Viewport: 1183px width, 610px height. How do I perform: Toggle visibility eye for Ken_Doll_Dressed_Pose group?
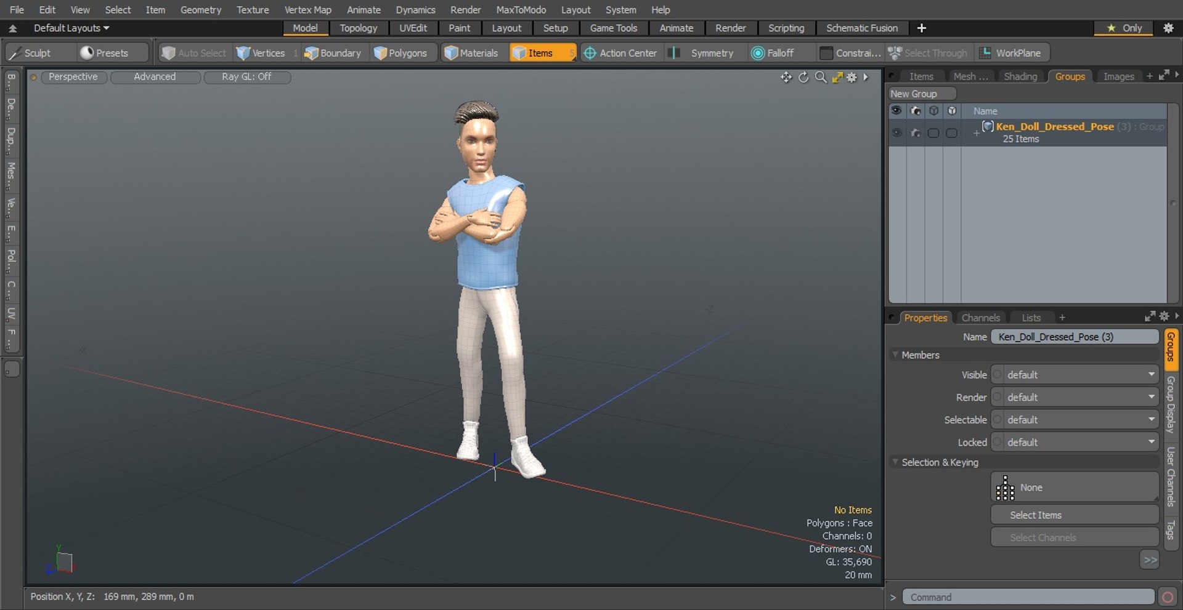click(x=896, y=132)
